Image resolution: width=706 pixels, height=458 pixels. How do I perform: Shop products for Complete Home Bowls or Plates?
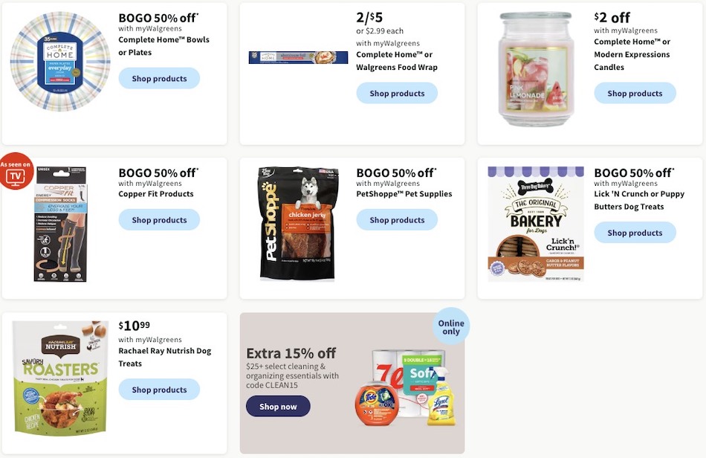pos(158,78)
